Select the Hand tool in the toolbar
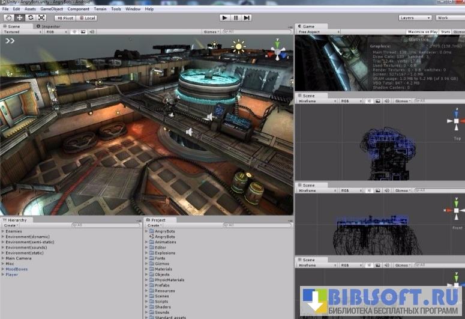465x319 pixels. 9,18
